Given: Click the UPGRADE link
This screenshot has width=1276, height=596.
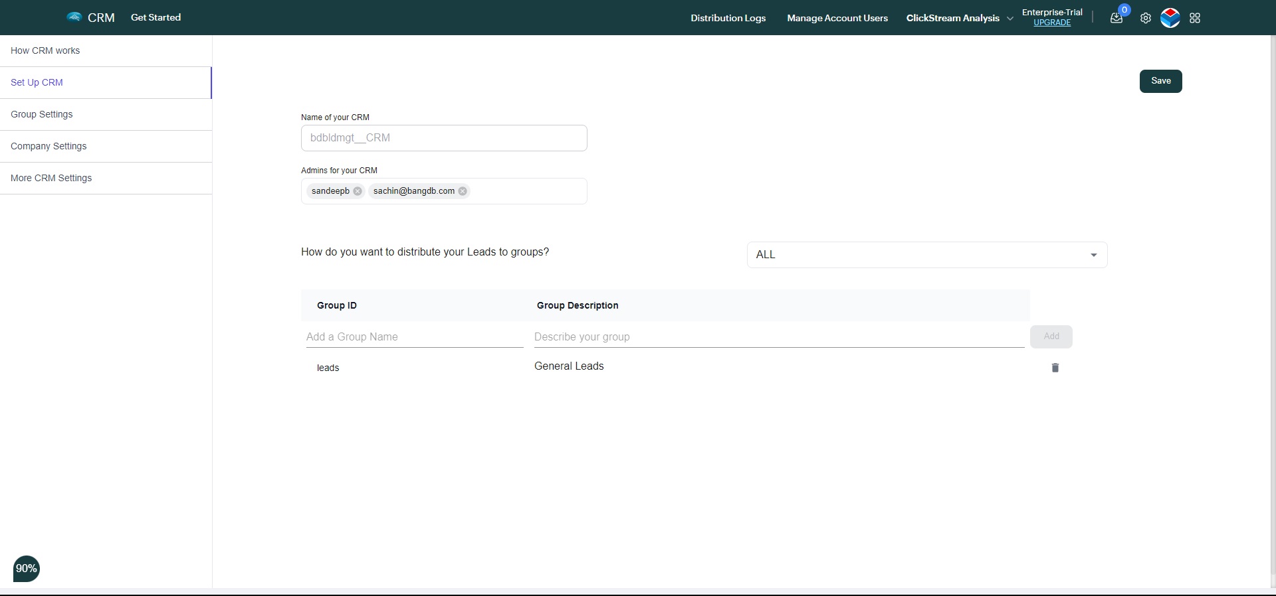Looking at the screenshot, I should point(1052,23).
